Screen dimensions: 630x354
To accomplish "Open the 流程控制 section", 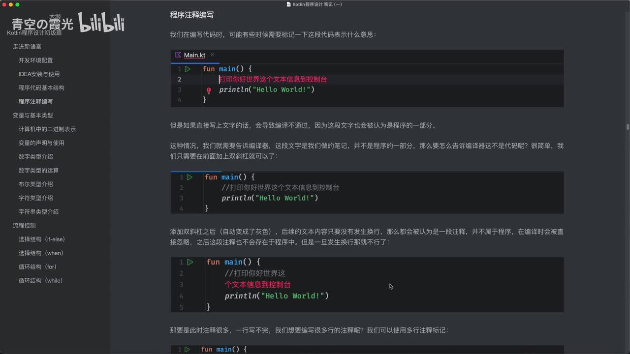I will point(24,226).
